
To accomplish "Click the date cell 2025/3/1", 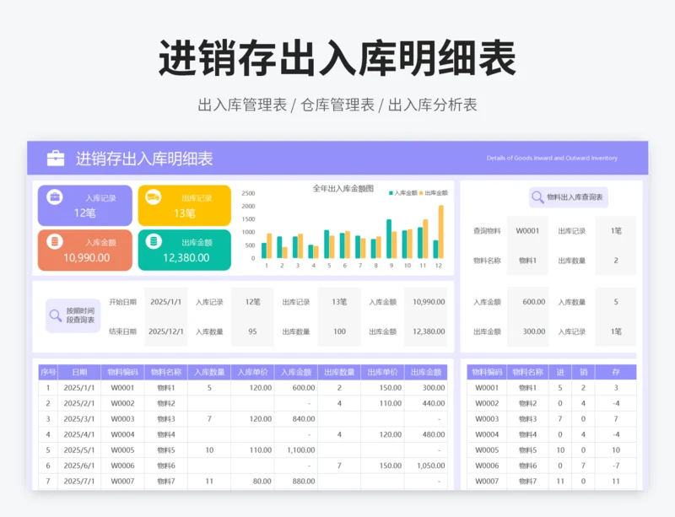I will coord(79,419).
